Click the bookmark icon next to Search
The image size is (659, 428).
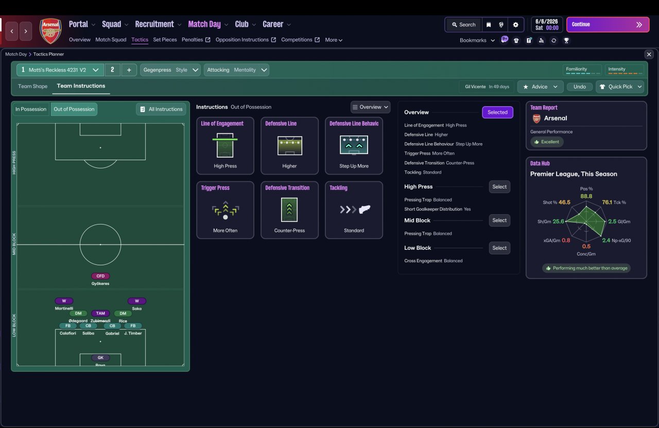click(489, 25)
